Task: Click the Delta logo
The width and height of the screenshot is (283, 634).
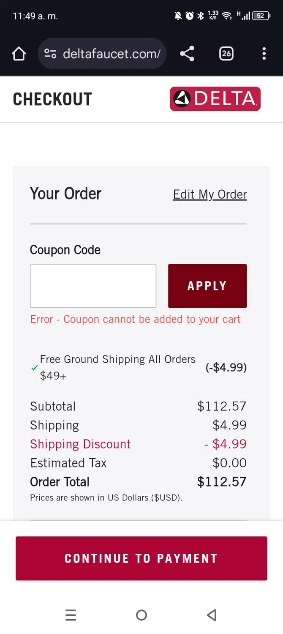Action: pos(215,99)
